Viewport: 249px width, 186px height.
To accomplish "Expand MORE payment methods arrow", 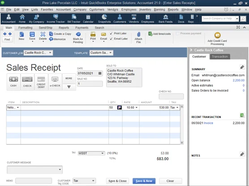I will coord(69,87).
